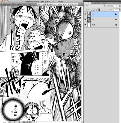Switch to the パス tab

103,3
